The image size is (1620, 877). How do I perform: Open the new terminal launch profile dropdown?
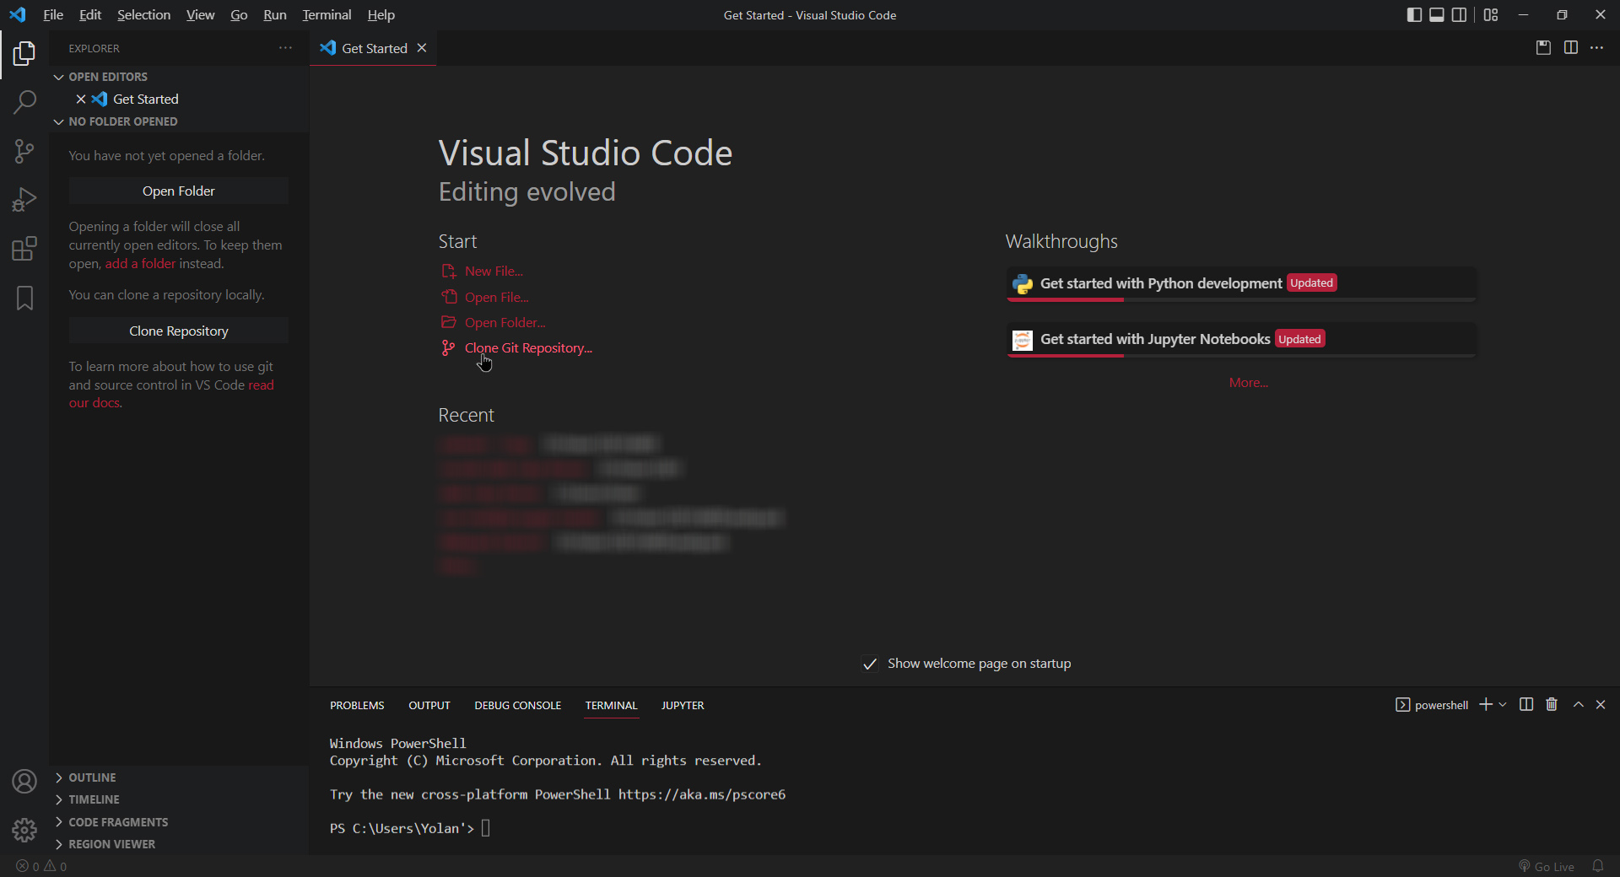pos(1503,705)
